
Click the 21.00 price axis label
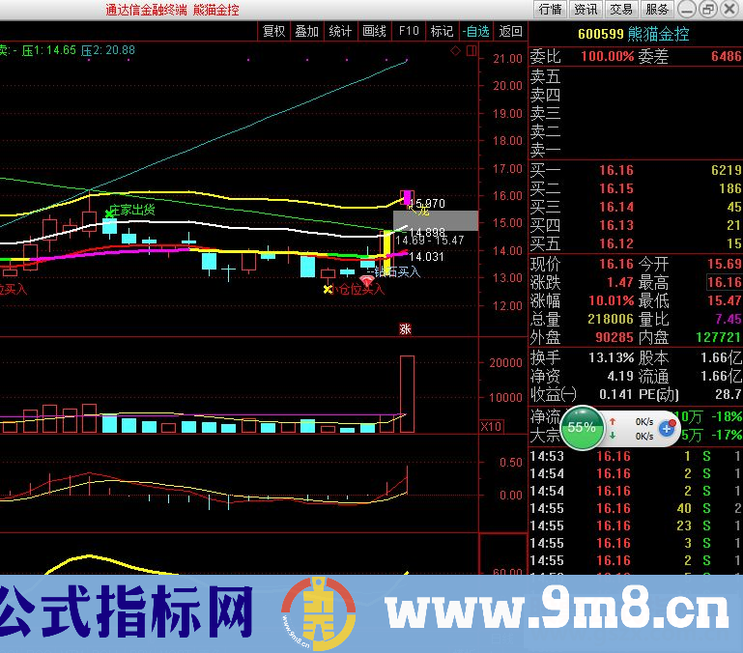pos(507,59)
